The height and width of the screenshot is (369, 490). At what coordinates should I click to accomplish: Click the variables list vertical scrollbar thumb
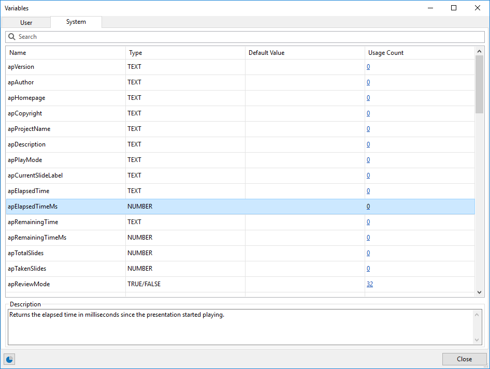pyautogui.click(x=479, y=84)
